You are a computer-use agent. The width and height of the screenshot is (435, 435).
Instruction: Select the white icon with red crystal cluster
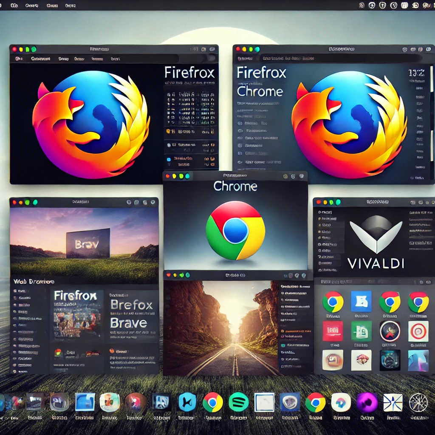(361, 360)
